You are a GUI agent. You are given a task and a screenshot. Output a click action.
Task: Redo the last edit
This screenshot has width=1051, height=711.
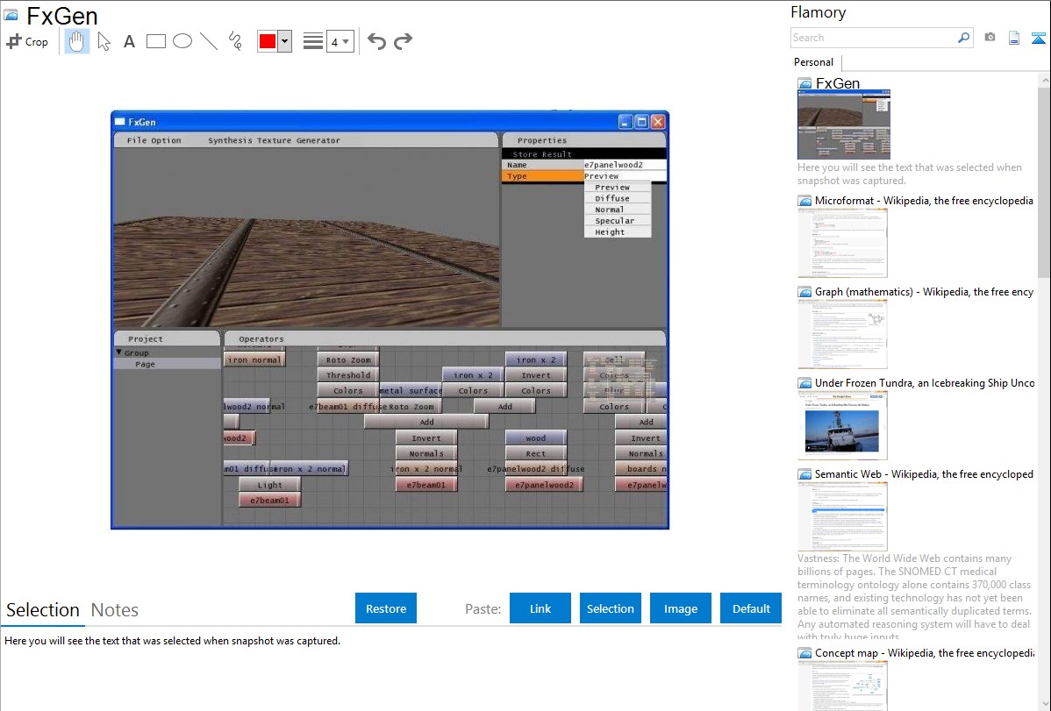[403, 41]
